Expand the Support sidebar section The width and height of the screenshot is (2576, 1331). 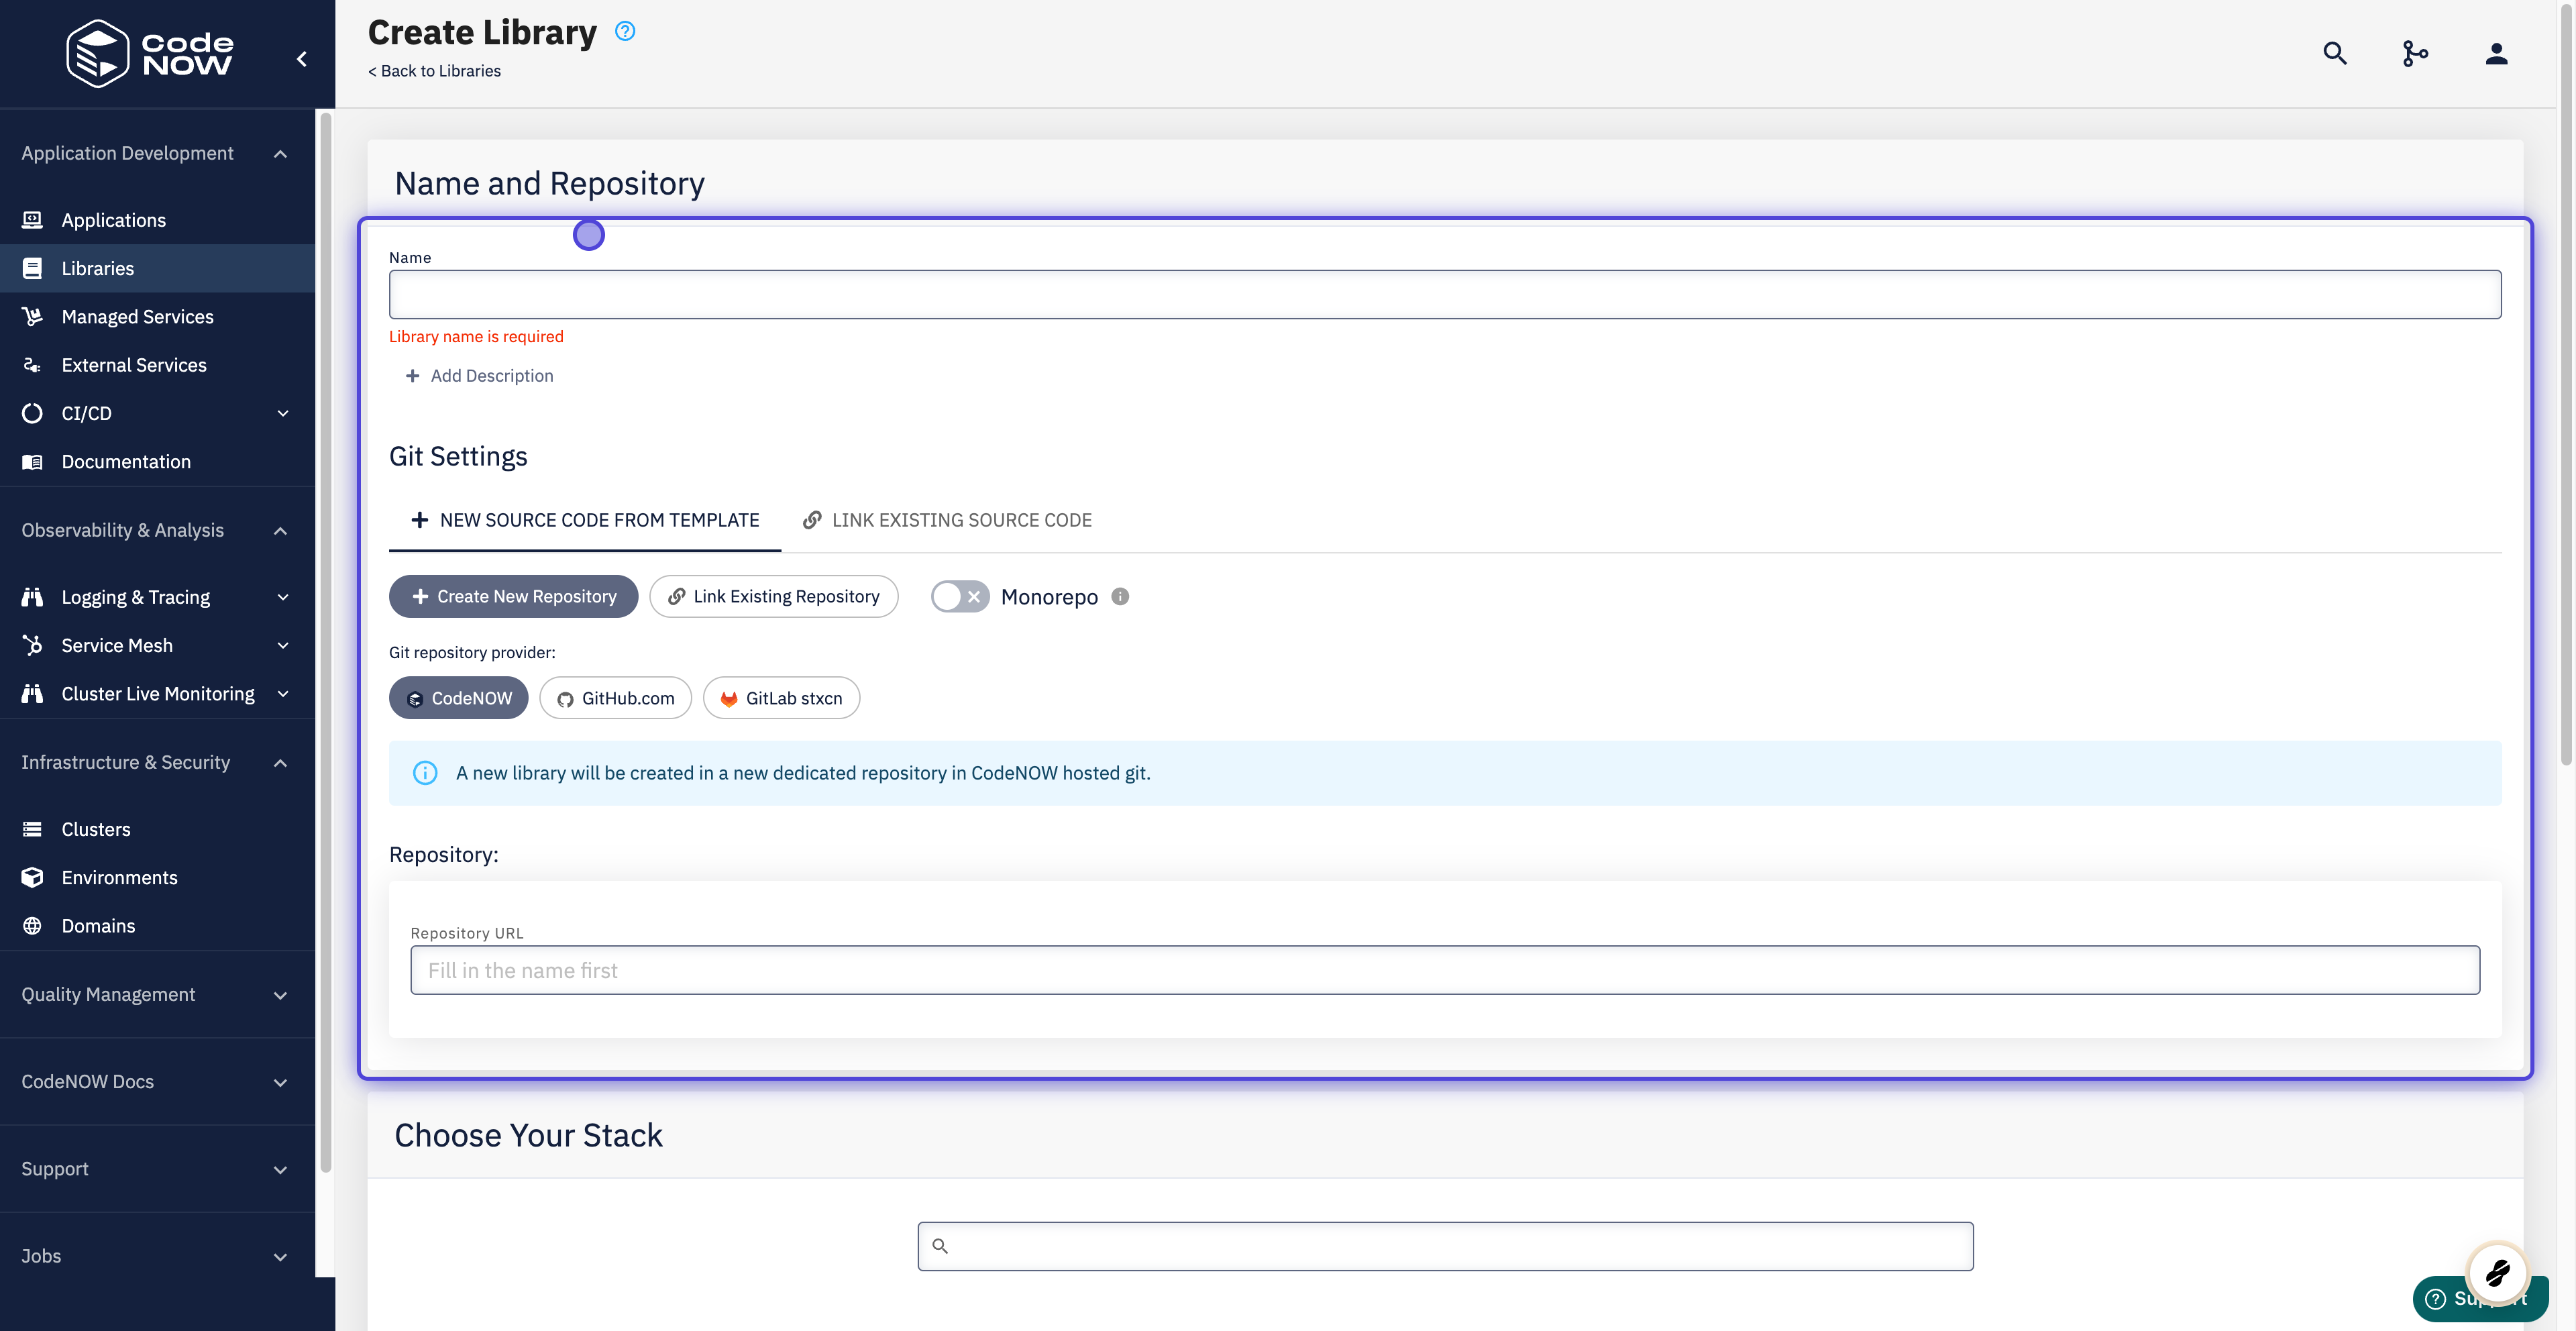click(x=281, y=1170)
